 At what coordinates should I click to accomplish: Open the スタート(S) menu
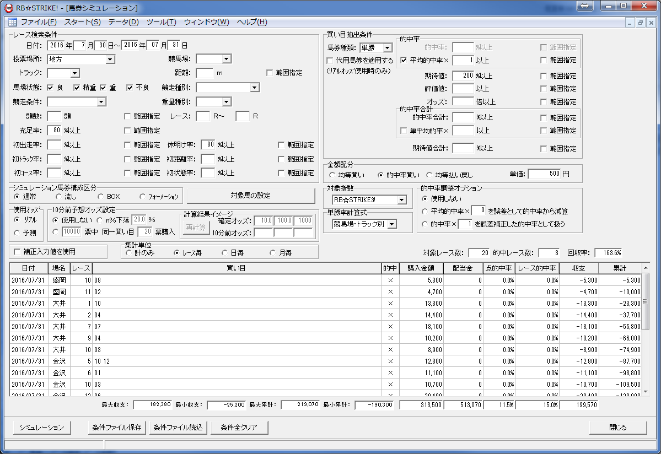[82, 23]
